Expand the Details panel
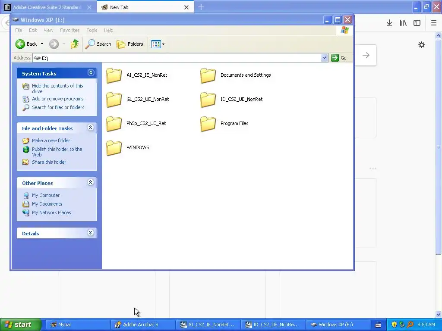 coord(91,233)
